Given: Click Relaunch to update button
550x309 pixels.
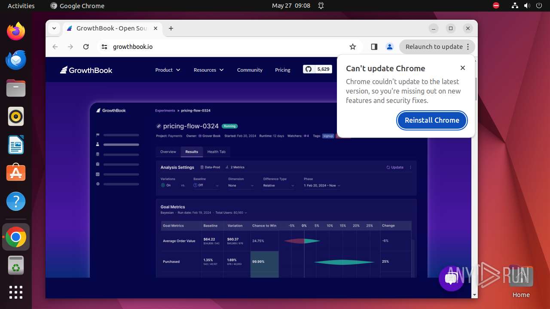Looking at the screenshot, I should tap(437, 47).
